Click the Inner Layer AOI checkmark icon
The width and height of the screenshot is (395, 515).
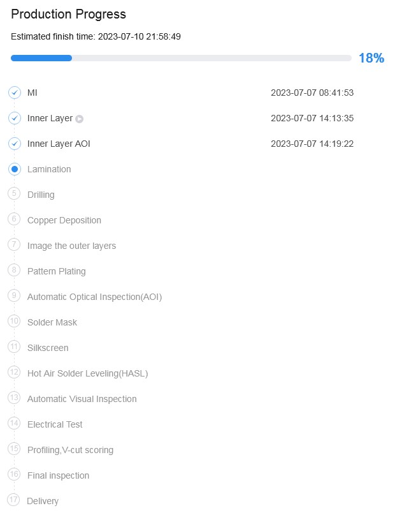[15, 144]
